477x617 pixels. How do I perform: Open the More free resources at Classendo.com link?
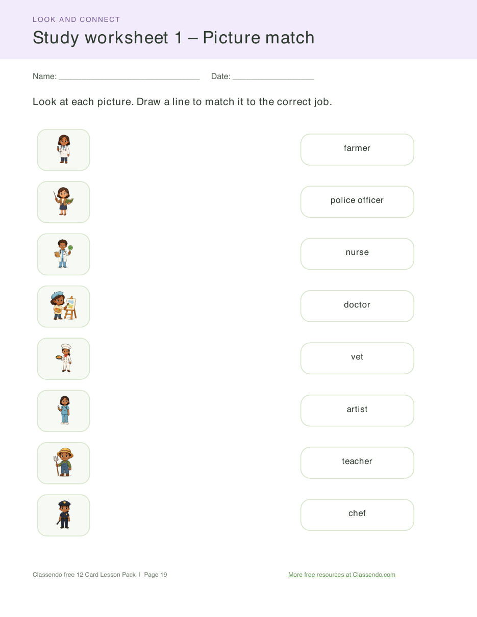tap(342, 575)
